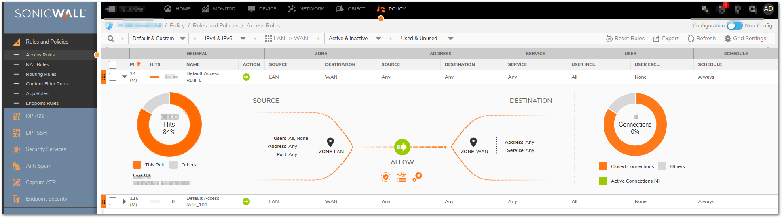Click the Rules and Policies breadcrumb link
The height and width of the screenshot is (218, 782).
(216, 25)
